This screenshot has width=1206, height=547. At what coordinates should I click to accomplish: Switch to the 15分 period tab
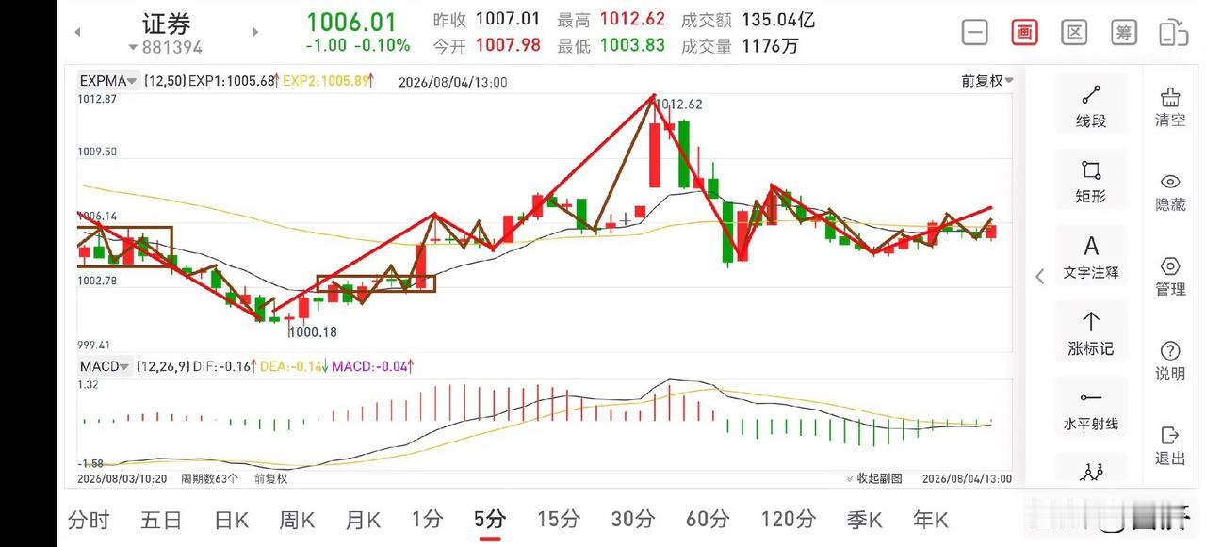[x=558, y=519]
